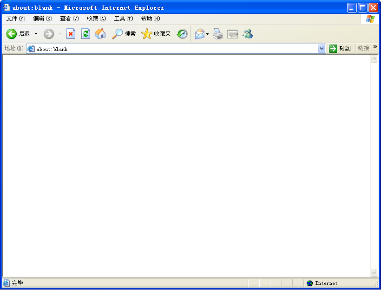Click inside the about:blank address field
The height and width of the screenshot is (290, 381).
(176, 49)
